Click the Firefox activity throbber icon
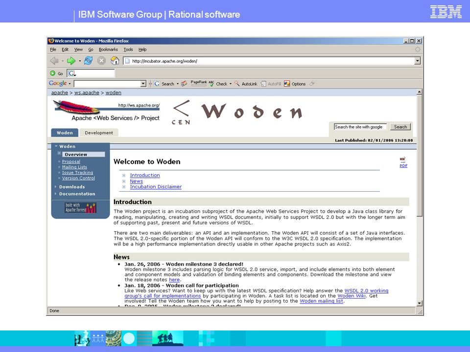470x352 pixels. [x=418, y=49]
